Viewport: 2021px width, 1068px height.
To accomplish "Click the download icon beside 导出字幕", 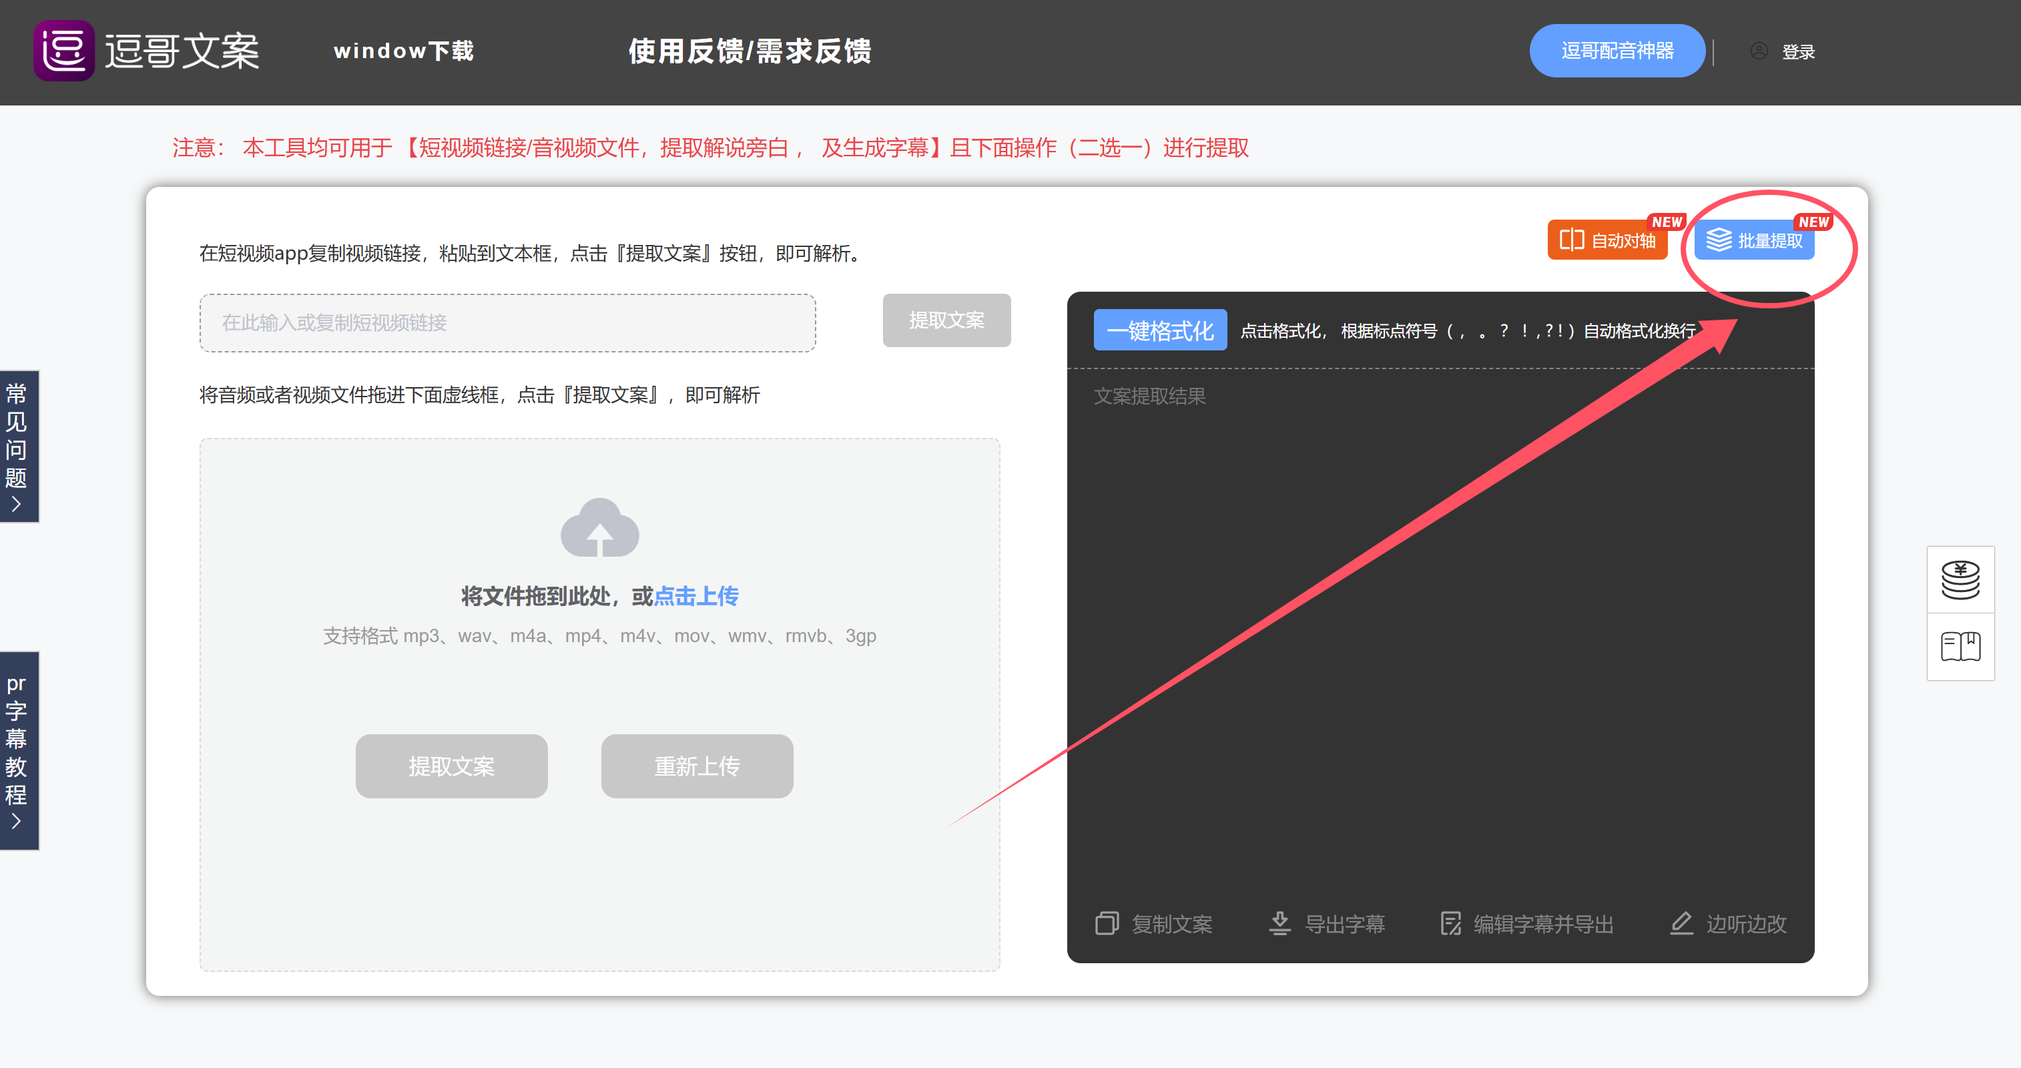I will [x=1279, y=924].
